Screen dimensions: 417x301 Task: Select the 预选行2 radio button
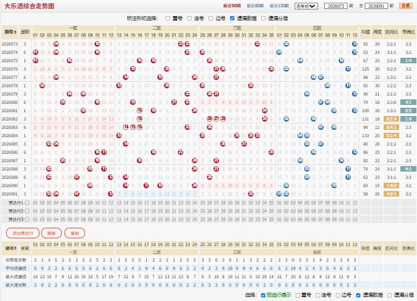tap(27, 211)
